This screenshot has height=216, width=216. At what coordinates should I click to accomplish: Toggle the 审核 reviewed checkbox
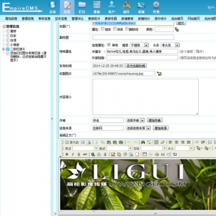coord(109,45)
